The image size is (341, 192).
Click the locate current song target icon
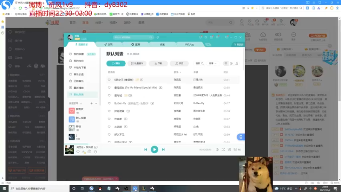[x=231, y=63]
